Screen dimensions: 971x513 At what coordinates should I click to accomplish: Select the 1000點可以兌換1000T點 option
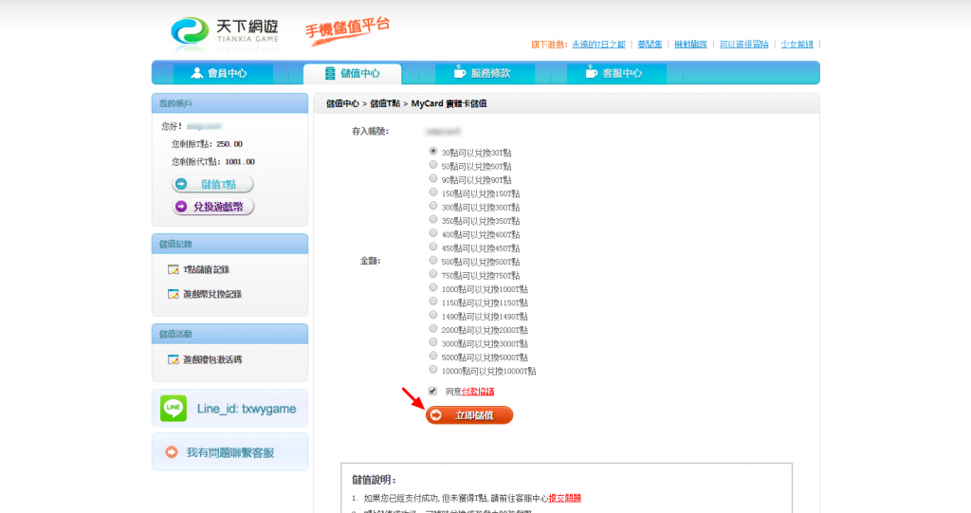click(433, 287)
